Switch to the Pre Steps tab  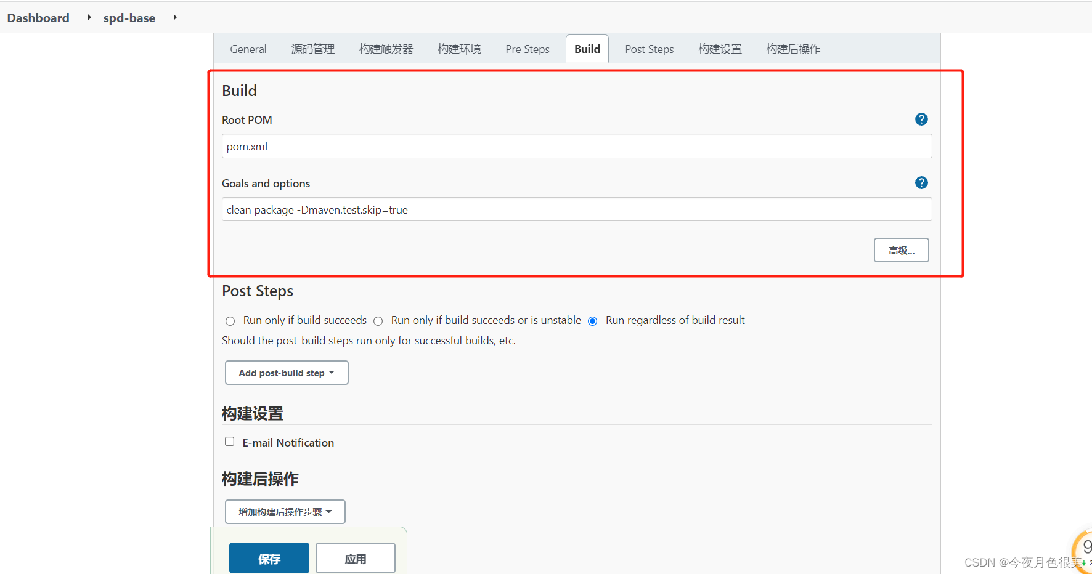528,49
